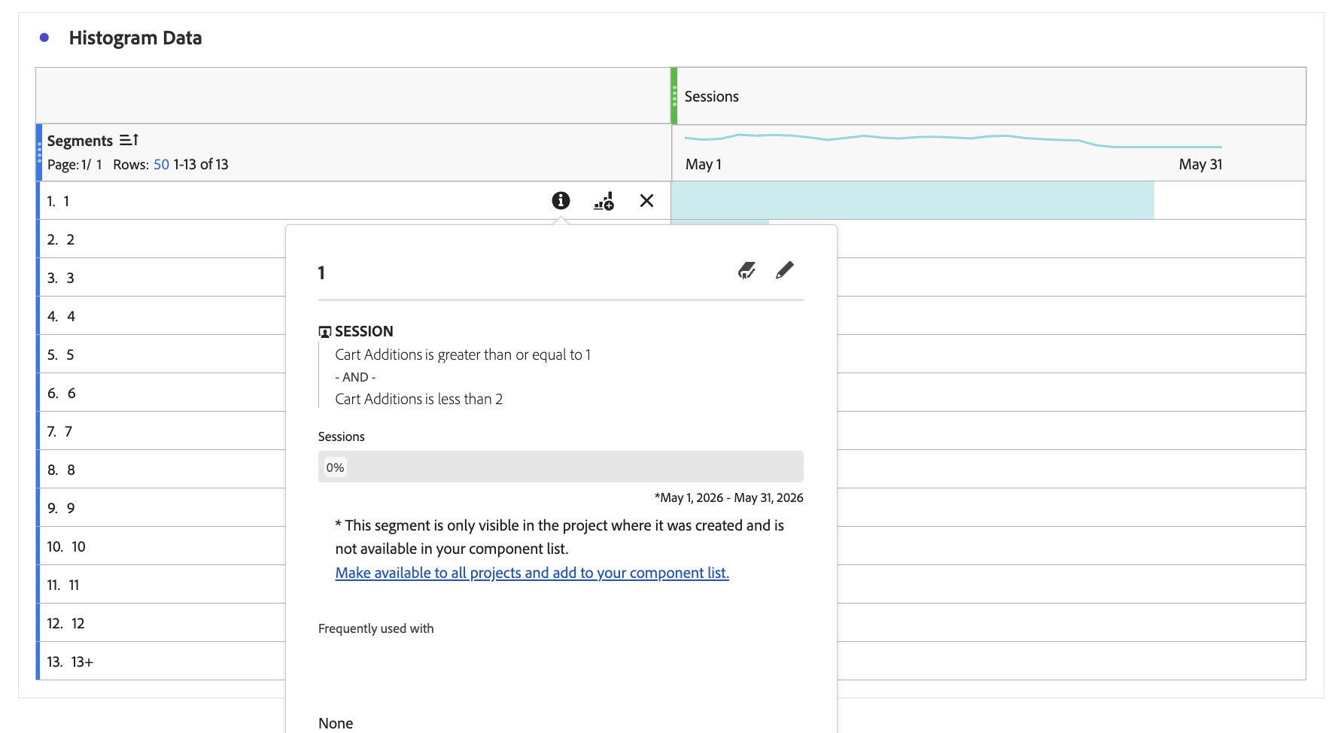Viewport: 1344px width, 733px height.
Task: Click the May 31 sparkline end label
Action: coord(1200,164)
